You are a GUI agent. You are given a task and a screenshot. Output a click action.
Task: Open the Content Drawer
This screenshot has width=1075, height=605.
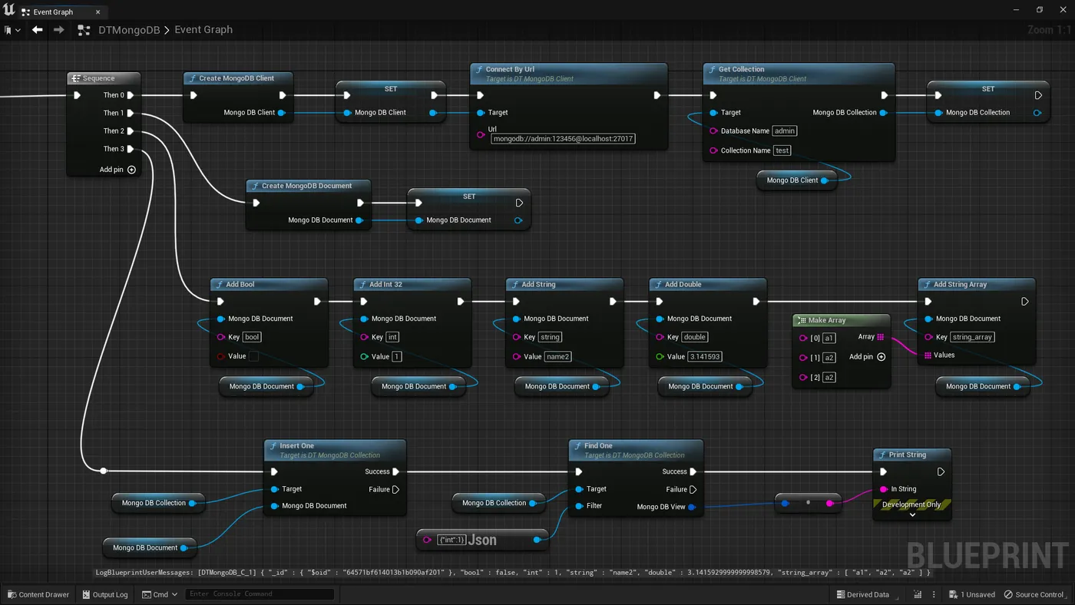[x=38, y=594]
